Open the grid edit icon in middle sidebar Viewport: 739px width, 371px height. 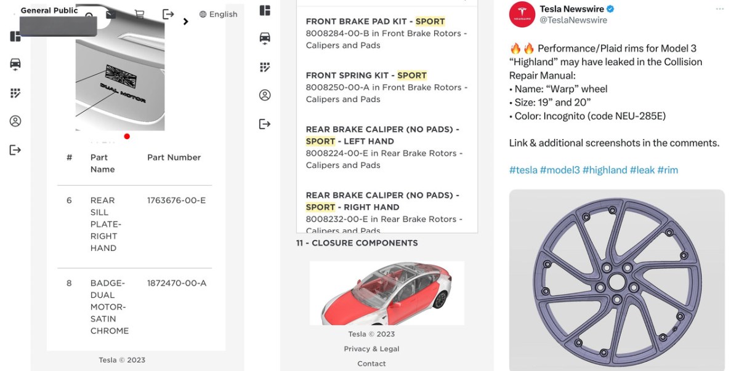click(x=265, y=67)
